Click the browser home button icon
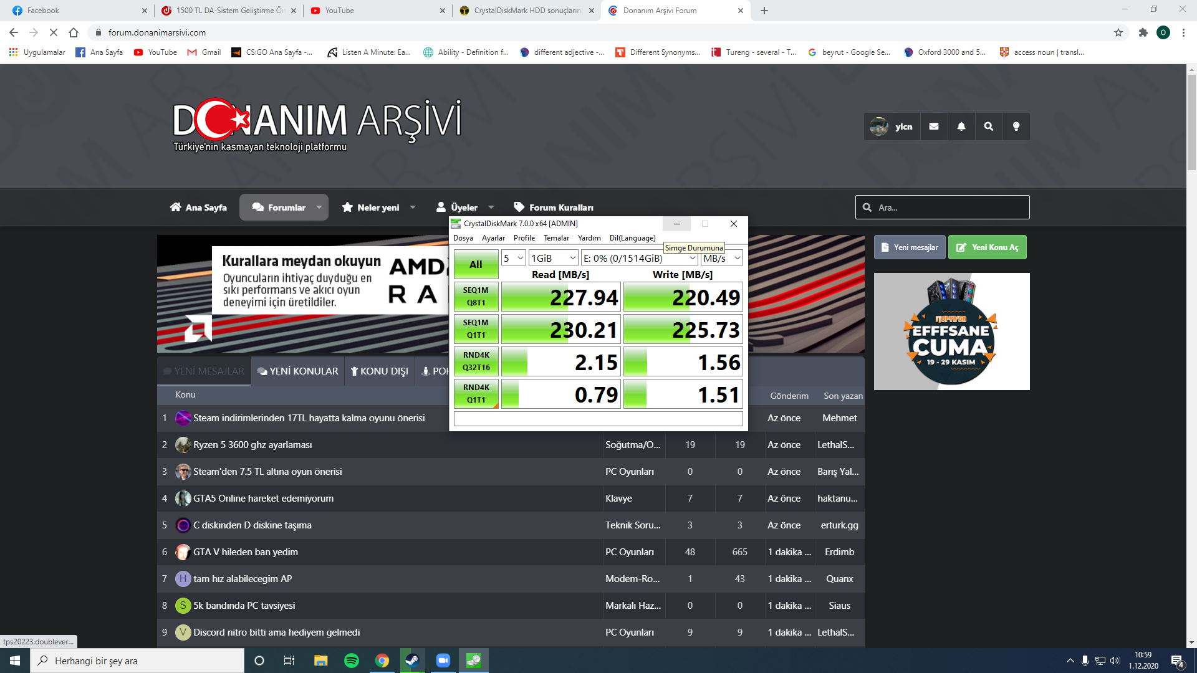The height and width of the screenshot is (673, 1197). [x=74, y=32]
